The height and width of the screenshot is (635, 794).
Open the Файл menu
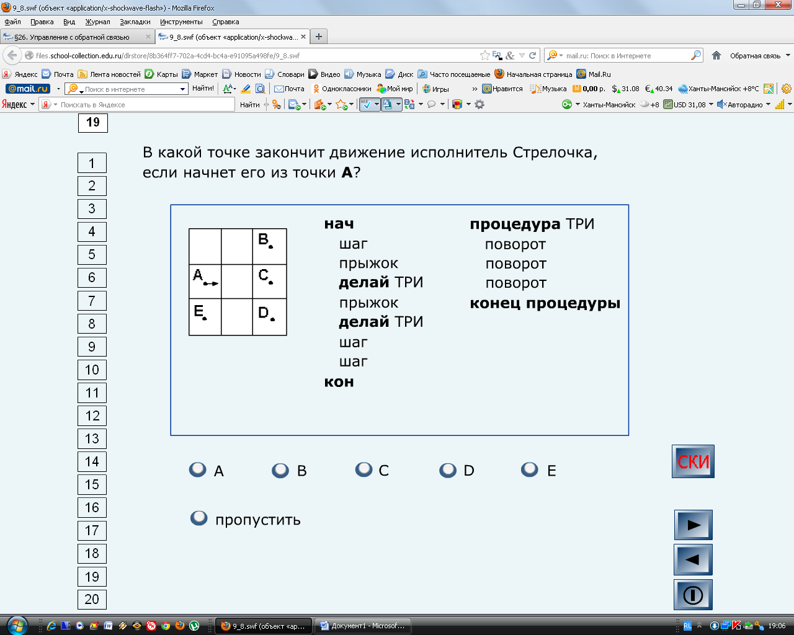(x=12, y=22)
